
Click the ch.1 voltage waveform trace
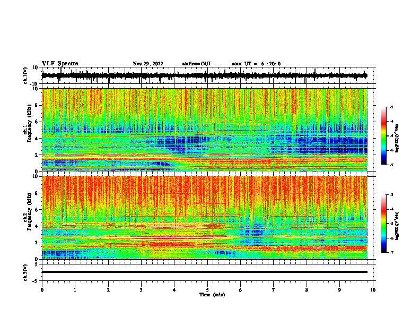pos(204,76)
